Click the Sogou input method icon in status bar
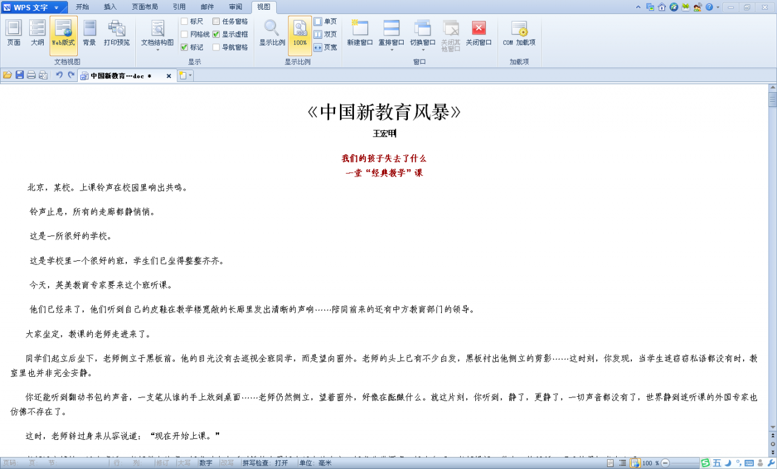The width and height of the screenshot is (777, 469). pyautogui.click(x=705, y=463)
